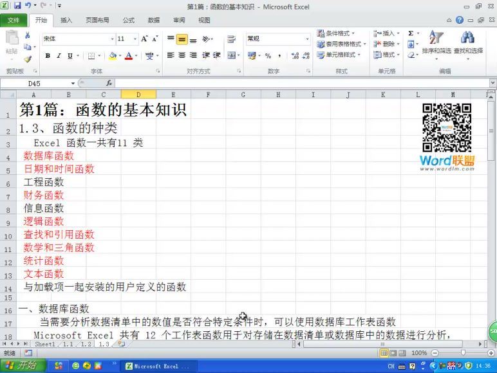Apply percent style
This screenshot has height=373, width=497.
[268, 56]
